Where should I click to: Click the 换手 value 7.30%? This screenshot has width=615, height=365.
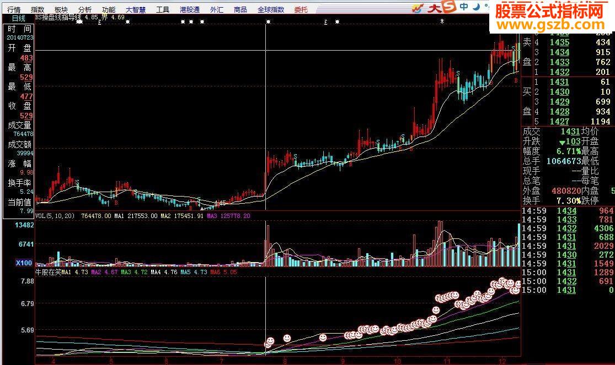tap(569, 200)
